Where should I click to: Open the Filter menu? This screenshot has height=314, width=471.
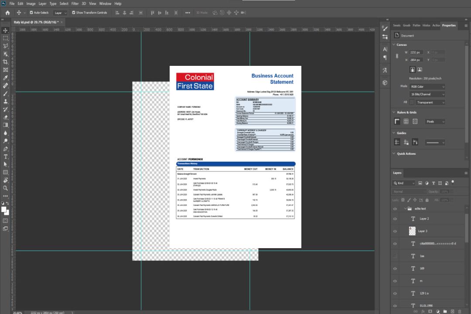click(x=75, y=3)
